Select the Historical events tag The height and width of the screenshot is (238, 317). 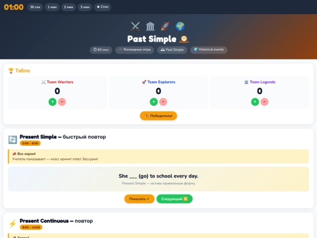[x=208, y=49]
